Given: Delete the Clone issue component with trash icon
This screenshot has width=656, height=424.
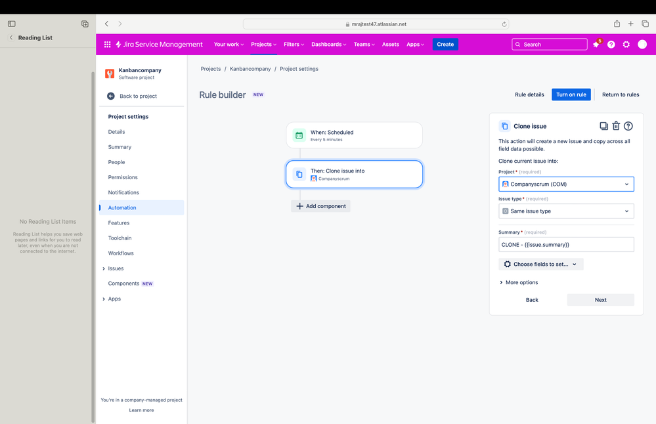Looking at the screenshot, I should (x=616, y=126).
